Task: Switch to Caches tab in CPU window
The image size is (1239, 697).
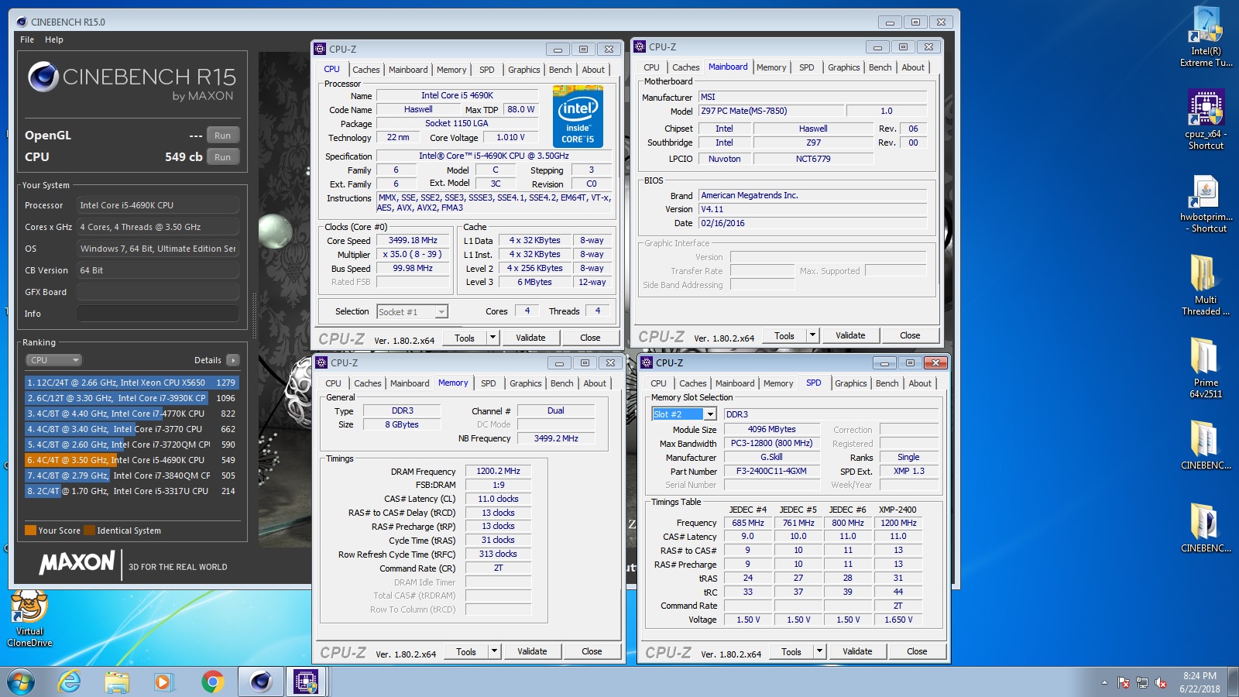Action: (x=366, y=70)
